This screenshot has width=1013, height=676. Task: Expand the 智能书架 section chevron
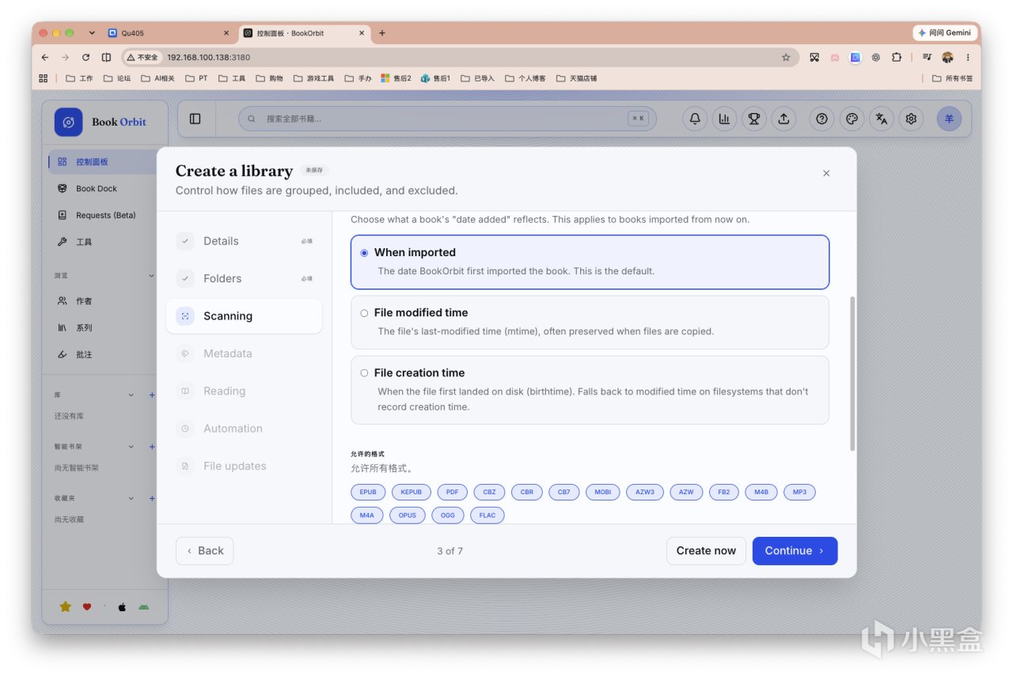point(131,447)
